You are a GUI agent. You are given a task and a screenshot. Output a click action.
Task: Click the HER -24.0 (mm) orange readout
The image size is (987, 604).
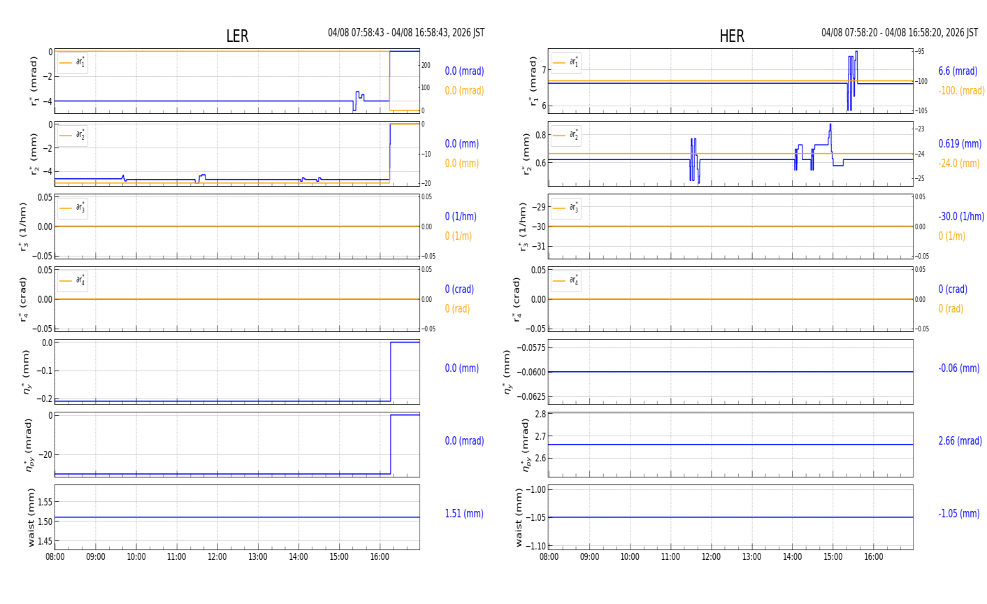[x=958, y=164]
